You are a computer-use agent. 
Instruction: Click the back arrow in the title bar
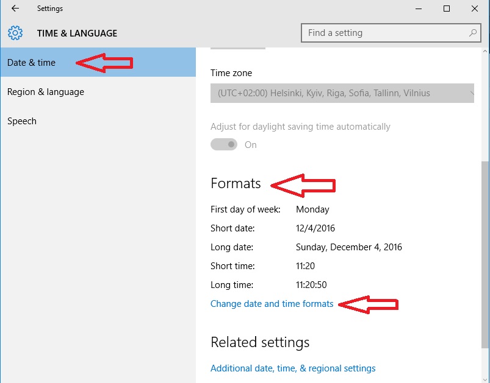click(15, 9)
